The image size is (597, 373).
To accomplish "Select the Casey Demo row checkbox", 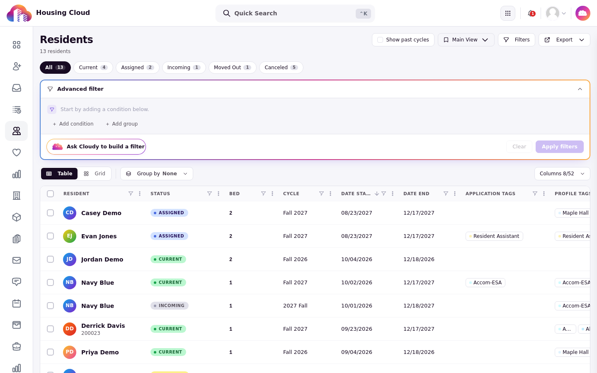I will 51,213.
